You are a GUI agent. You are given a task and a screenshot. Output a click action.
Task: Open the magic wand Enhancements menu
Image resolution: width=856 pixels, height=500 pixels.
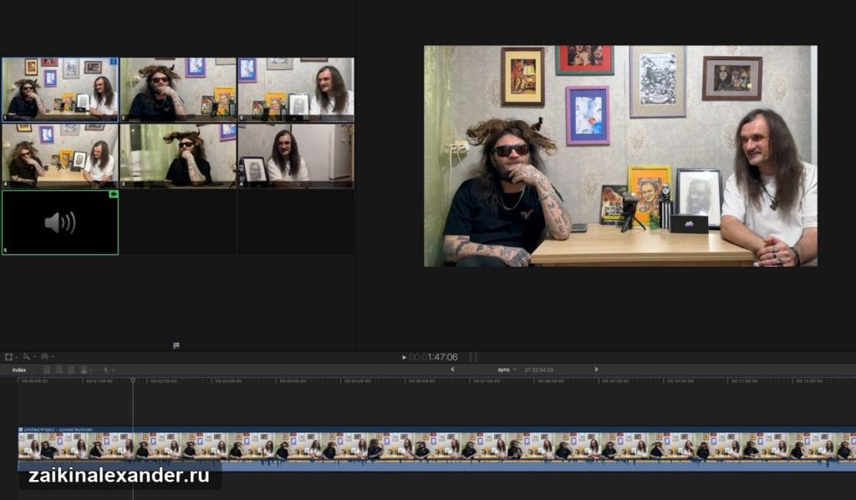(x=28, y=357)
